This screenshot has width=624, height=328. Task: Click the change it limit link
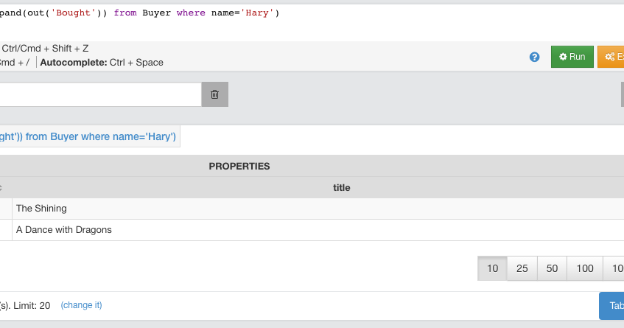click(x=81, y=305)
